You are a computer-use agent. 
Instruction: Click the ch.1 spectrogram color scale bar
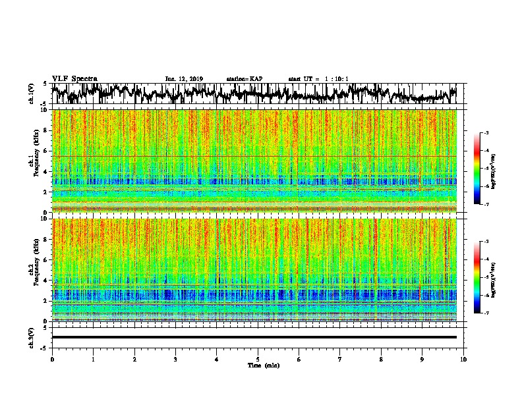tap(477, 169)
